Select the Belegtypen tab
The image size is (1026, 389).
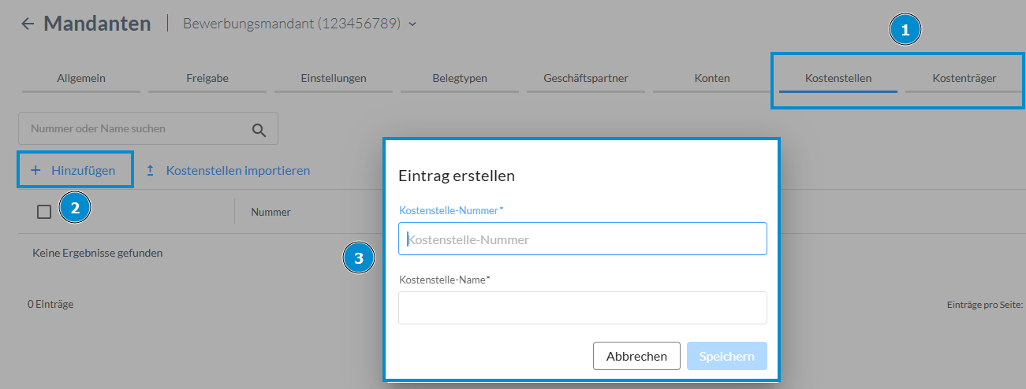click(460, 78)
